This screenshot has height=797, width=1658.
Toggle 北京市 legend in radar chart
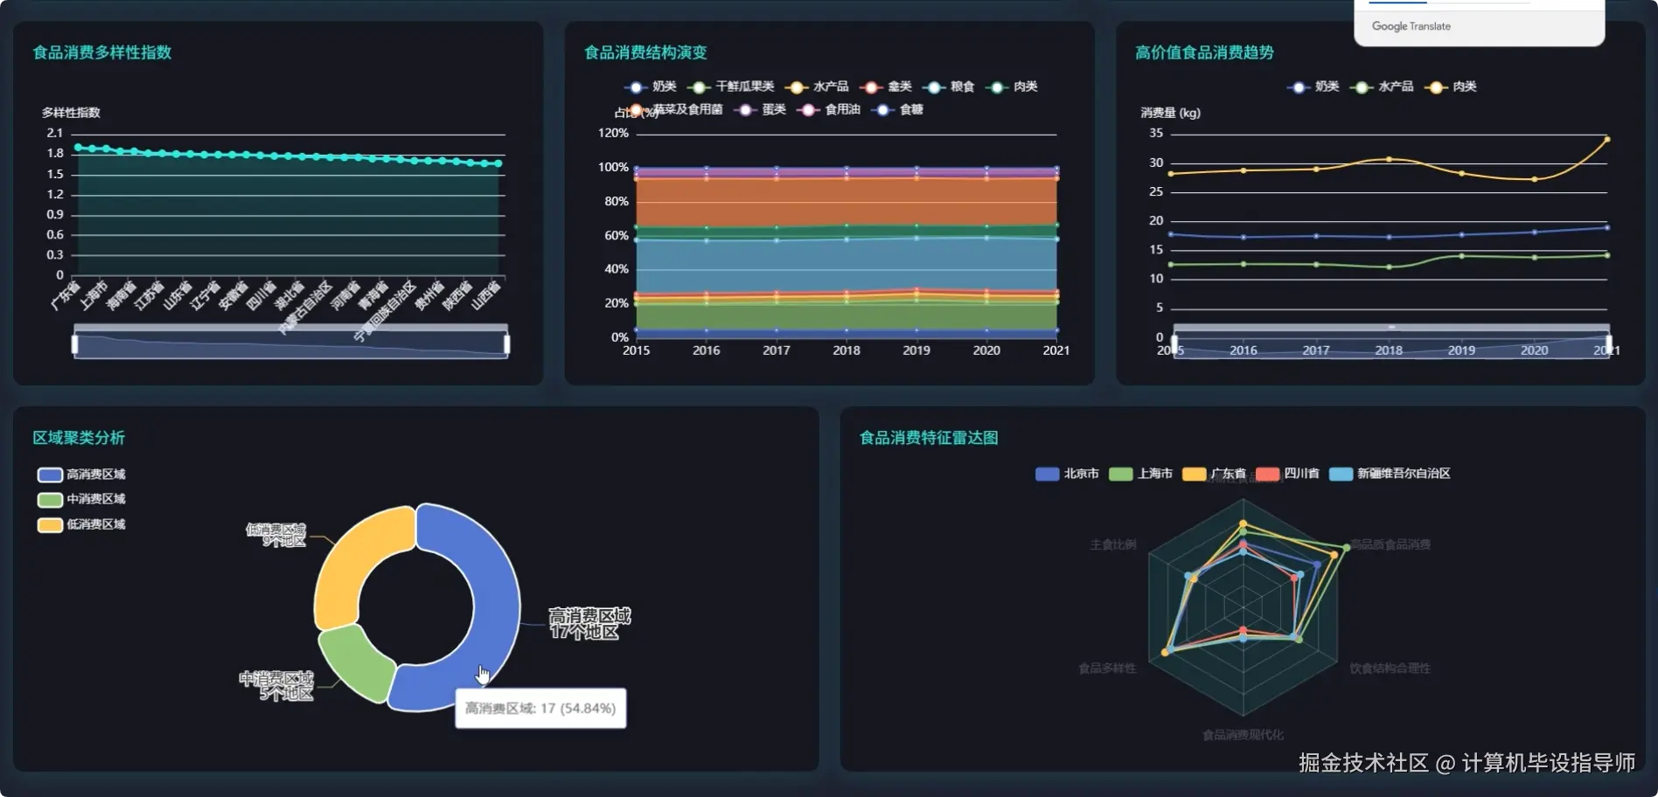pos(1067,474)
